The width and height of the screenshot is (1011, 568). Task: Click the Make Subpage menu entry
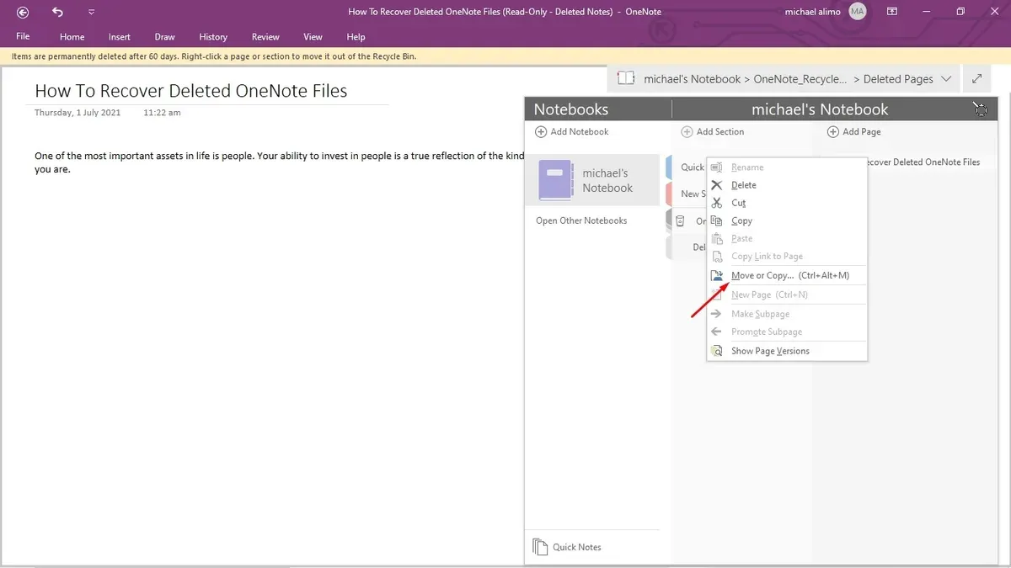point(787,314)
